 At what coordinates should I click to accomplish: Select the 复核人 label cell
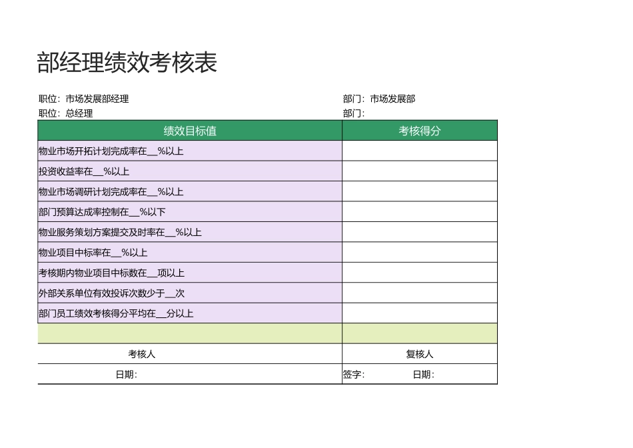click(x=419, y=353)
